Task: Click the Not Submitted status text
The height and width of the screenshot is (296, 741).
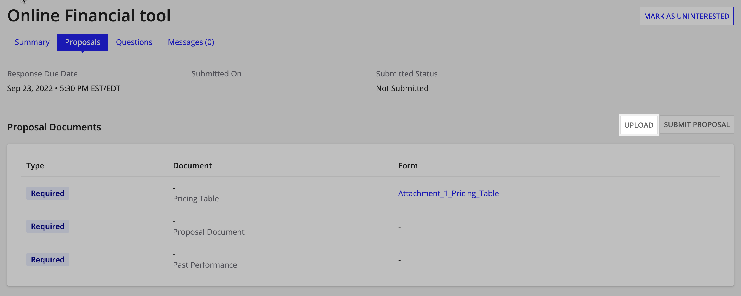Action: click(402, 88)
